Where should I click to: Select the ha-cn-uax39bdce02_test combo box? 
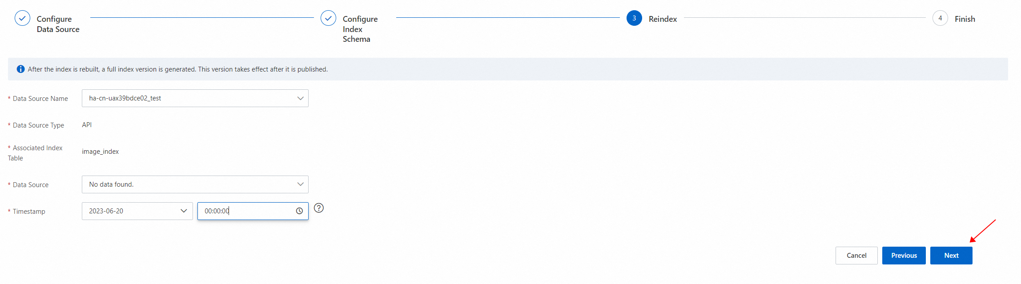(195, 98)
